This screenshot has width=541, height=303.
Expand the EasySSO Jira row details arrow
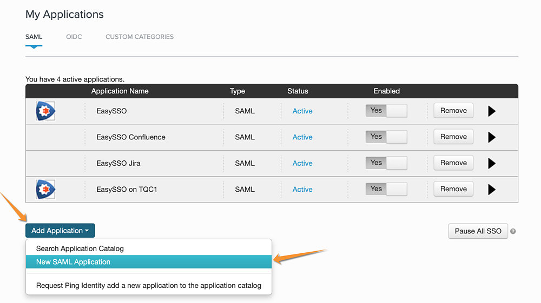(x=492, y=163)
